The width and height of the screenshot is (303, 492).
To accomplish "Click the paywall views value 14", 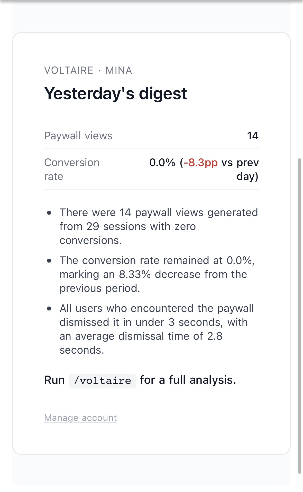I will (253, 136).
